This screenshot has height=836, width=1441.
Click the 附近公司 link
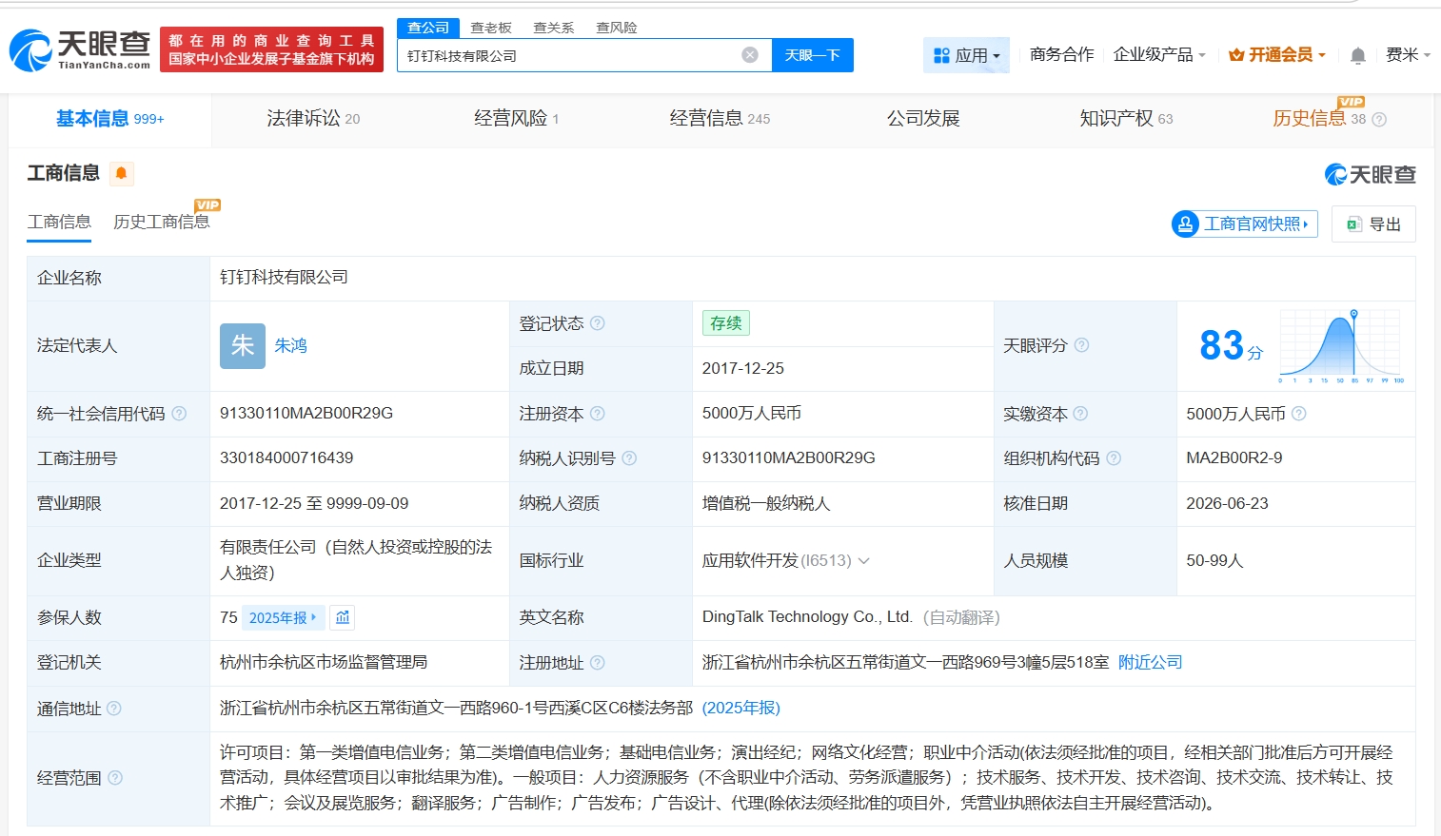click(x=1150, y=662)
